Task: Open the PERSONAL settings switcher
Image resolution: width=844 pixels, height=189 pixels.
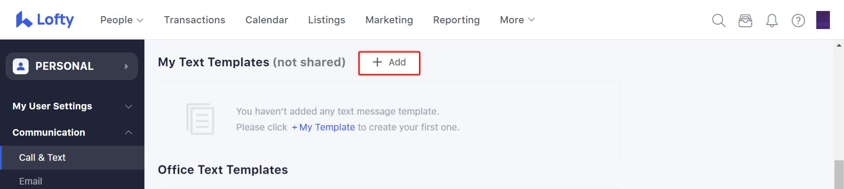Action: coord(72,66)
